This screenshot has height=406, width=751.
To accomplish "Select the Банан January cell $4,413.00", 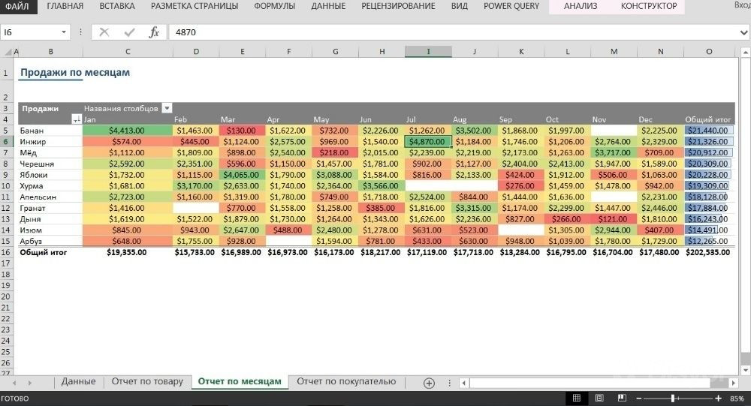I will click(x=128, y=131).
